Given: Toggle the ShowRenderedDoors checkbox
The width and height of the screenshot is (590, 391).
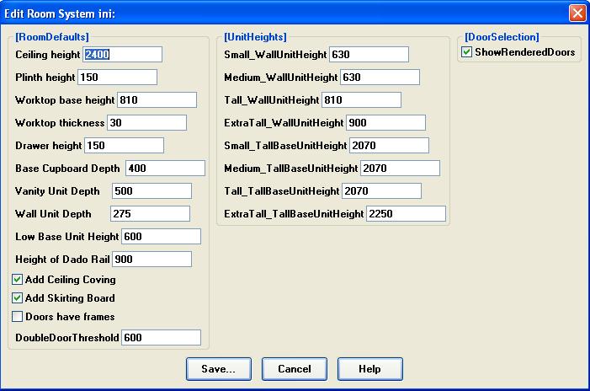Looking at the screenshot, I should tap(467, 52).
